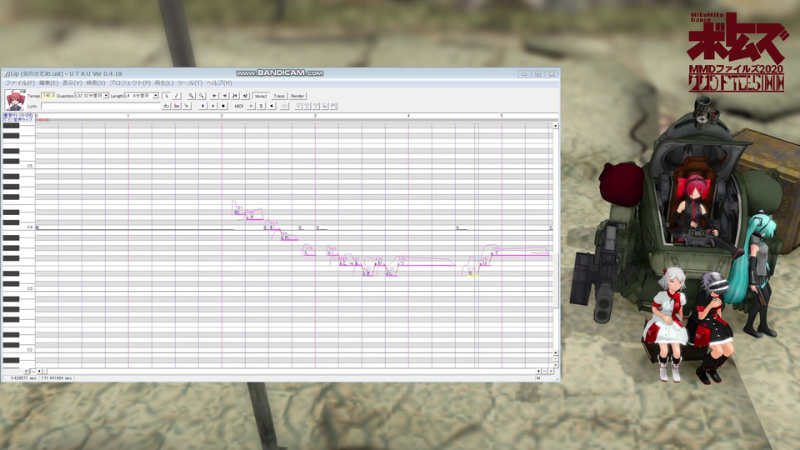Click the fourth envelope tool icon
The height and width of the screenshot is (450, 800).
coord(324,106)
